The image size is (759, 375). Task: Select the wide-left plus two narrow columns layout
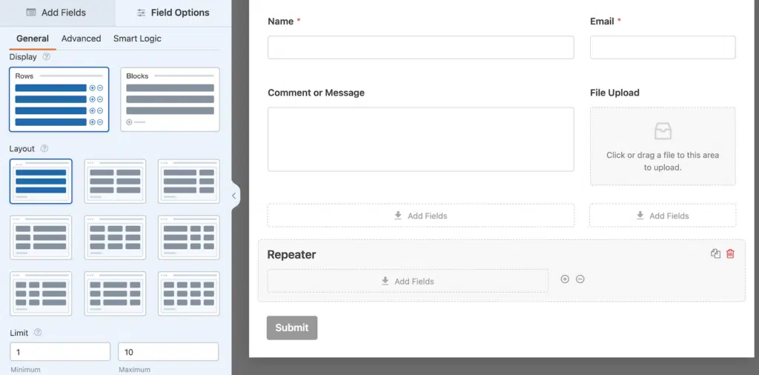coord(189,238)
